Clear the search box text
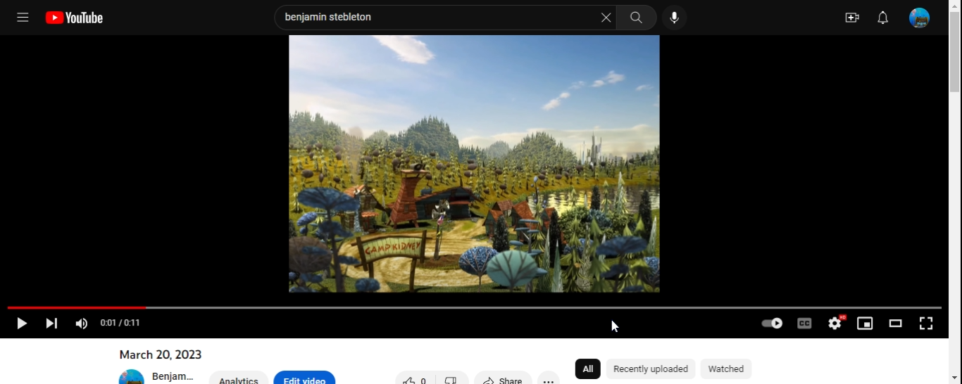Image resolution: width=962 pixels, height=384 pixels. click(606, 18)
